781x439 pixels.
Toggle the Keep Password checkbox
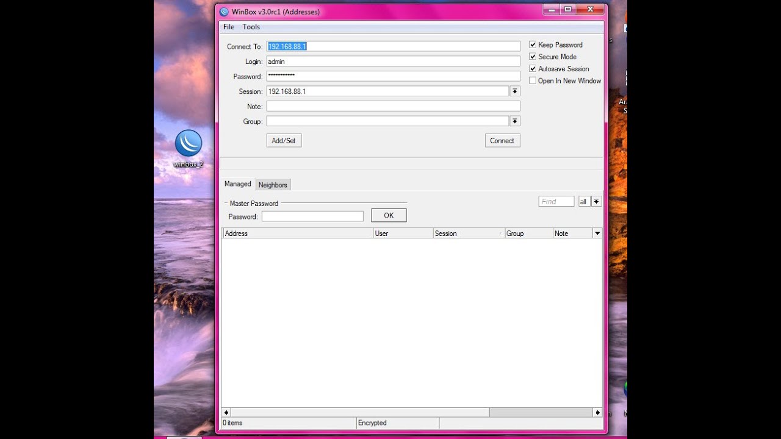click(533, 45)
